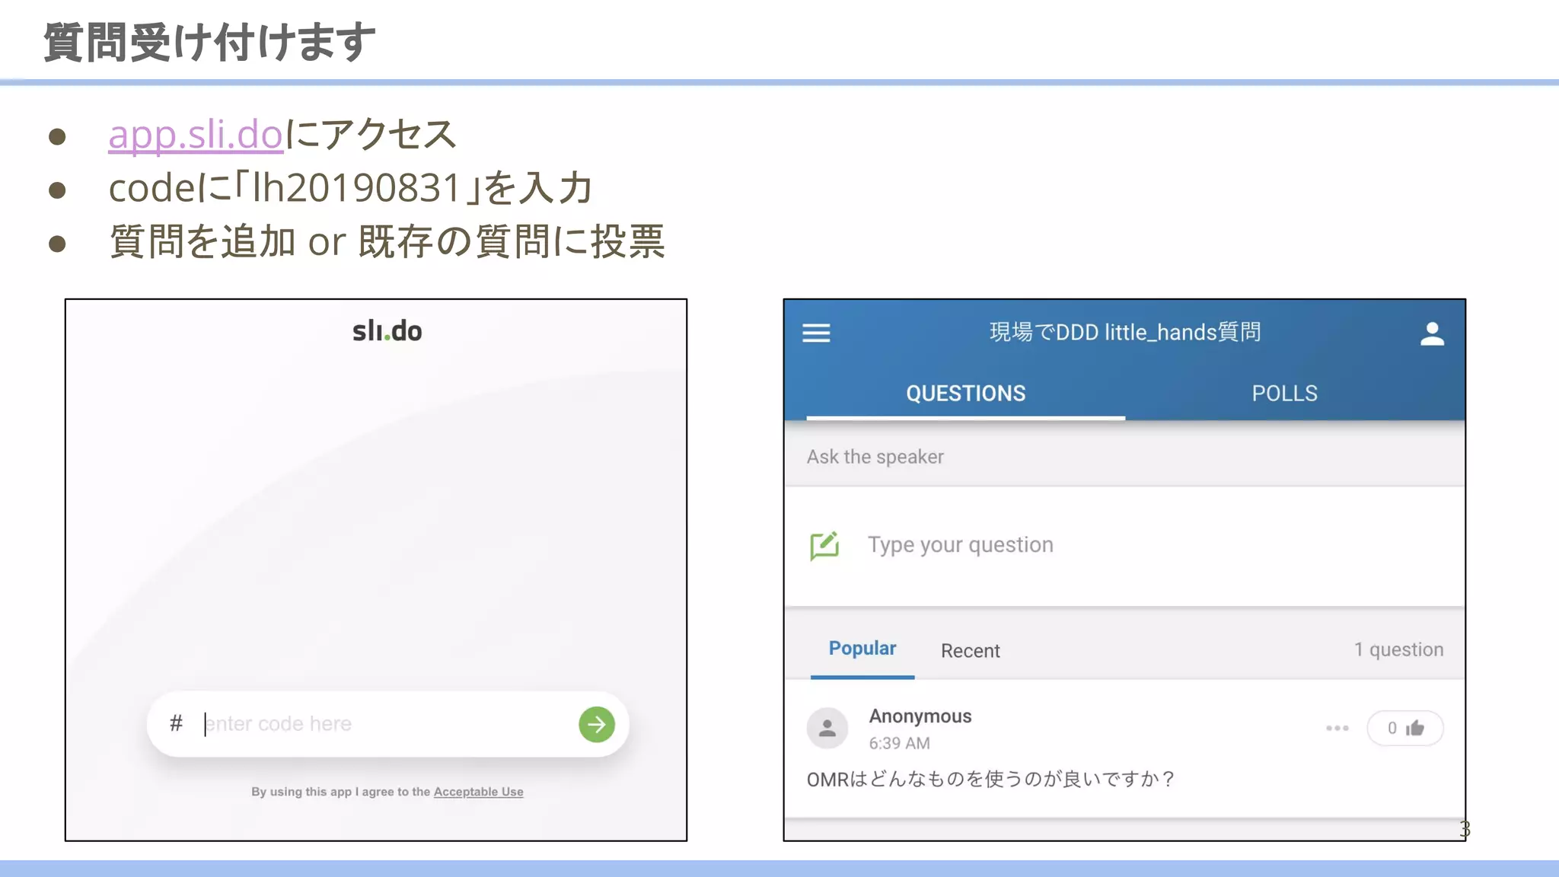Switch to the POLLS tab

coord(1284,393)
